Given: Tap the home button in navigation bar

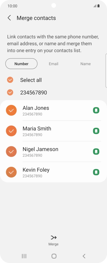Looking at the screenshot, I should [x=54, y=256].
